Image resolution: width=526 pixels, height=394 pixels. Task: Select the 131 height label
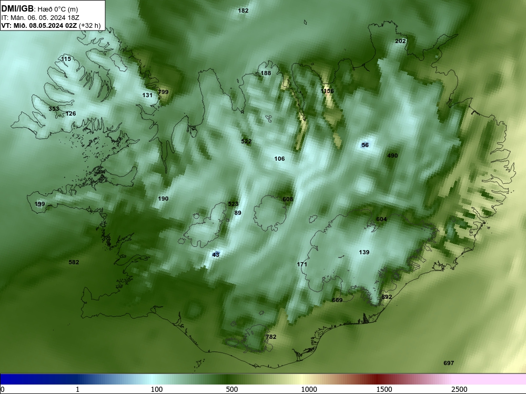pos(147,95)
